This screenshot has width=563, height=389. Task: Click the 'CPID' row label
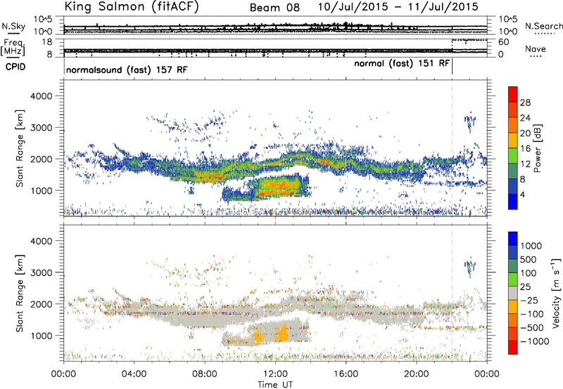pos(15,67)
